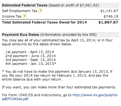Select the 4th payment Jan. 15 line
Viewport: 121px width, 106px height.
31,64
